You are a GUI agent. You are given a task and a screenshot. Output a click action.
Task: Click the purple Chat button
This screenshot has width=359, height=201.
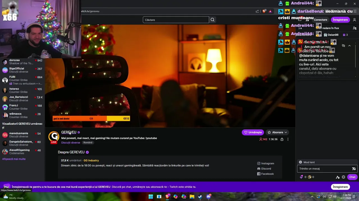coord(352,177)
